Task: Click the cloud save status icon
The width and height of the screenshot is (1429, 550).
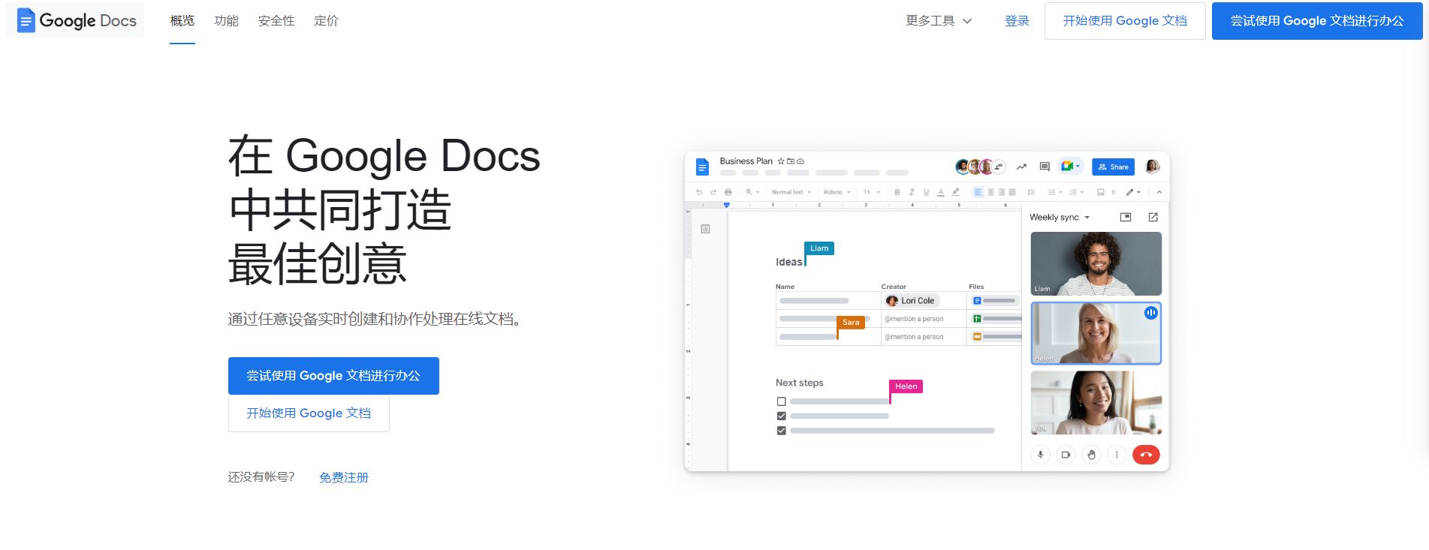Action: point(800,161)
